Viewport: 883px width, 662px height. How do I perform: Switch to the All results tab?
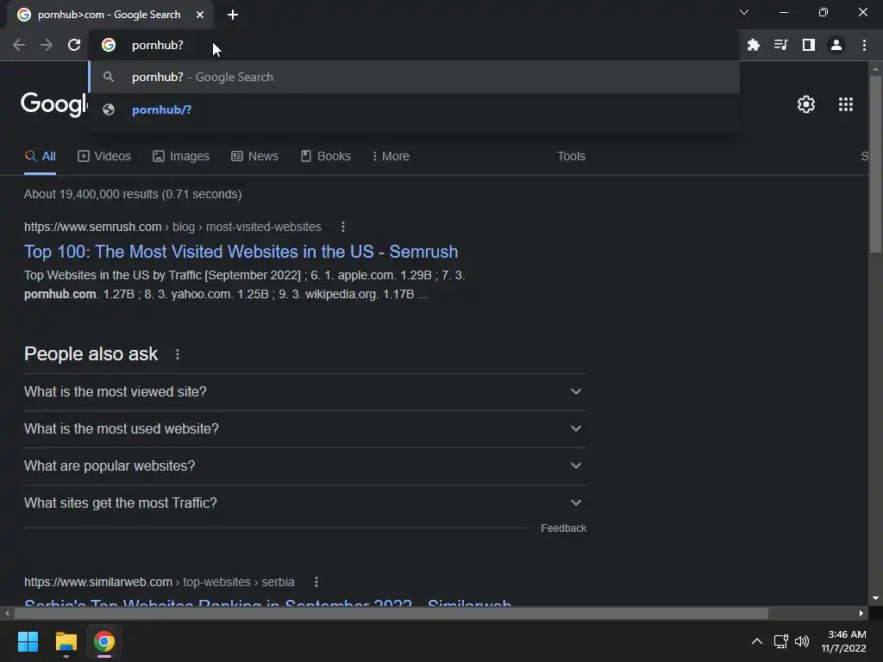pyautogui.click(x=40, y=157)
